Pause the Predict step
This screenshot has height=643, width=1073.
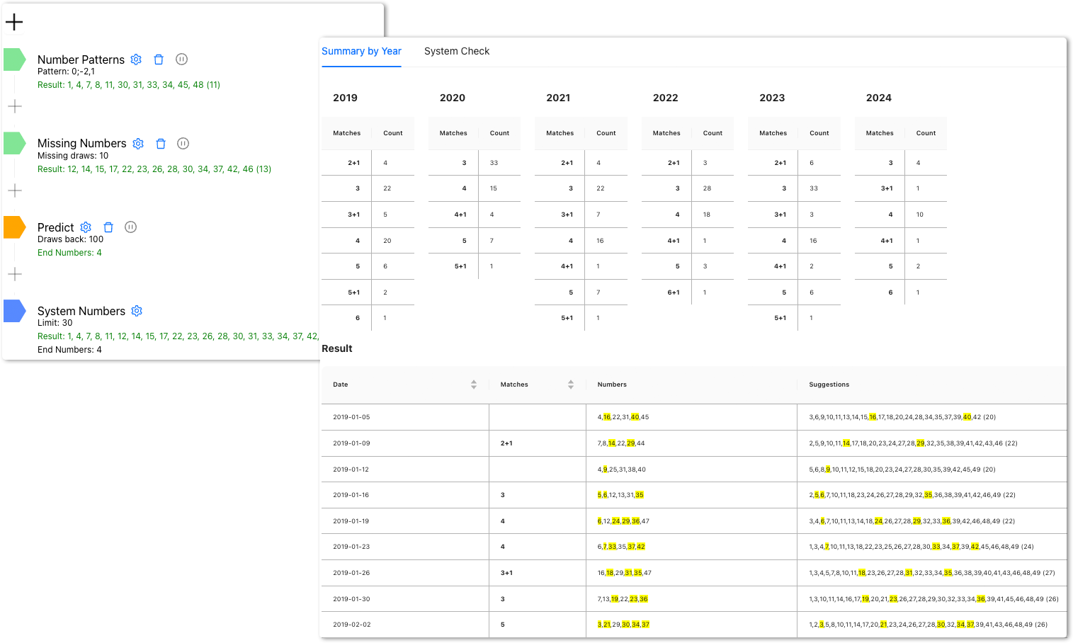130,227
